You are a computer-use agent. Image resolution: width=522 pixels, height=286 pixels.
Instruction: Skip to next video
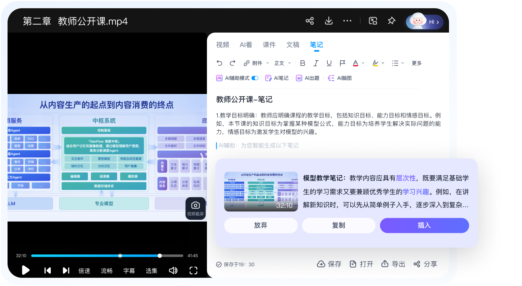coord(66,271)
